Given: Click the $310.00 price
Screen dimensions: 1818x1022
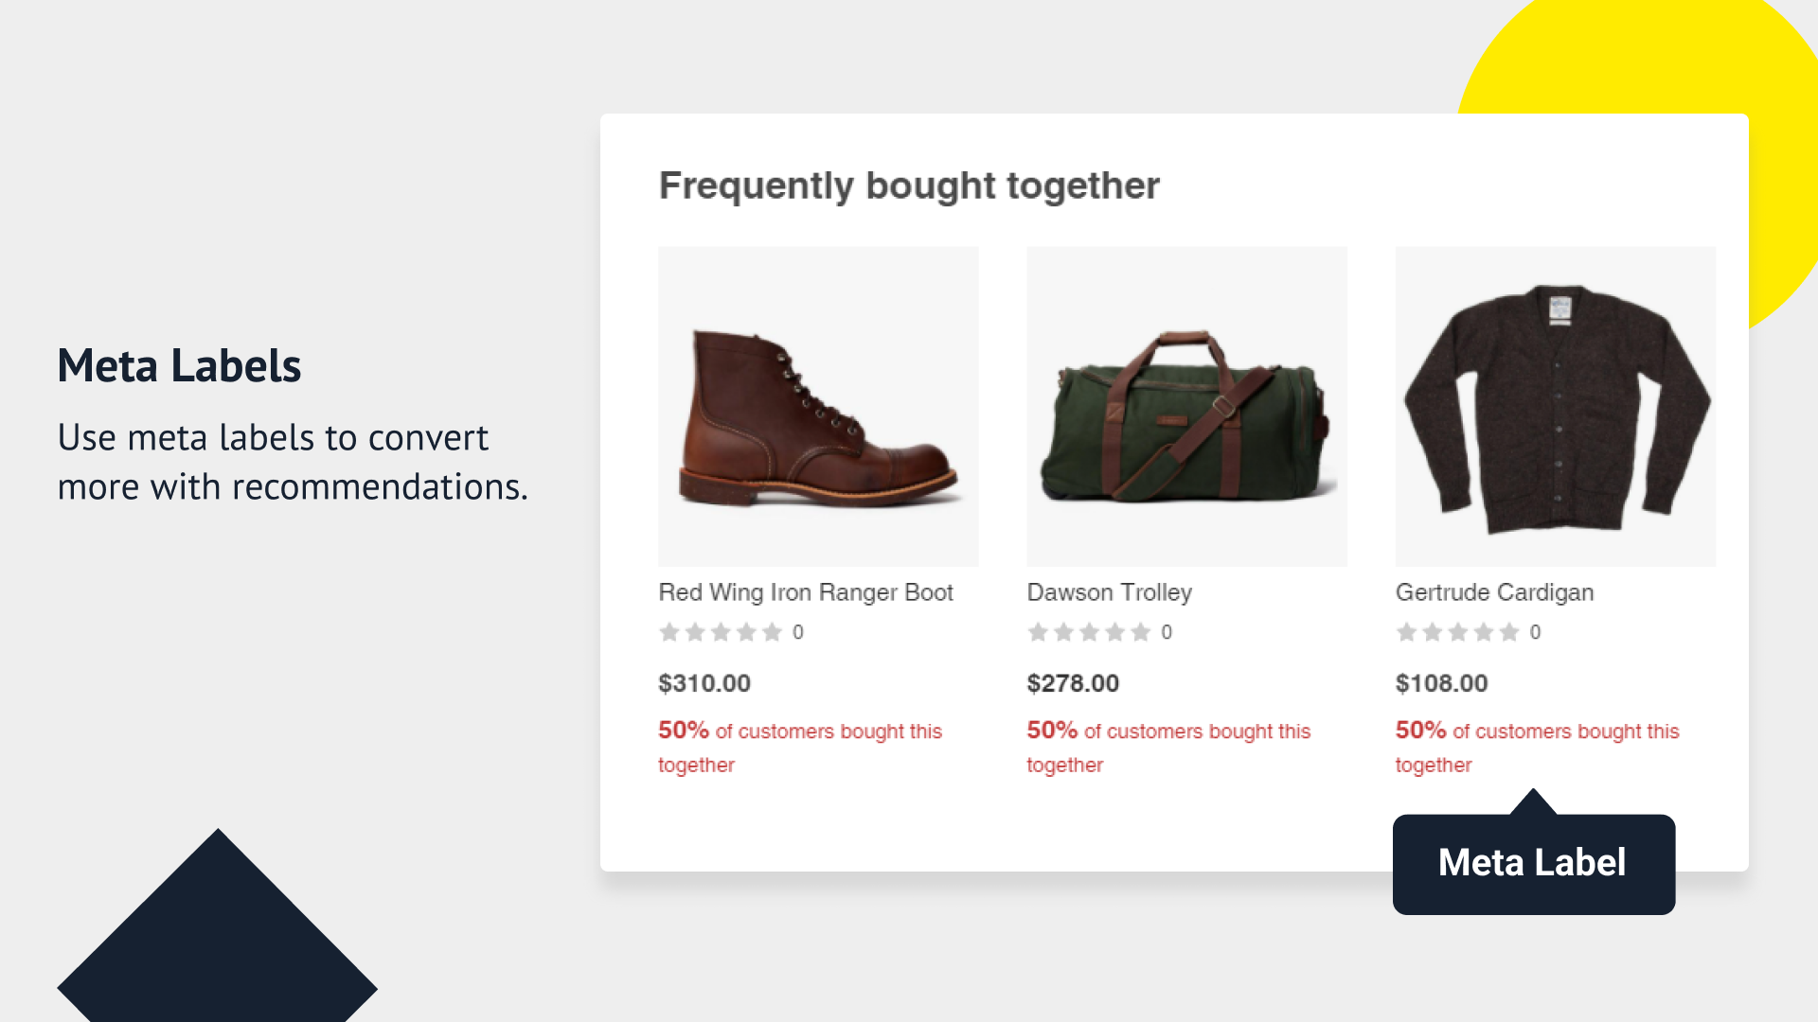Looking at the screenshot, I should click(704, 683).
